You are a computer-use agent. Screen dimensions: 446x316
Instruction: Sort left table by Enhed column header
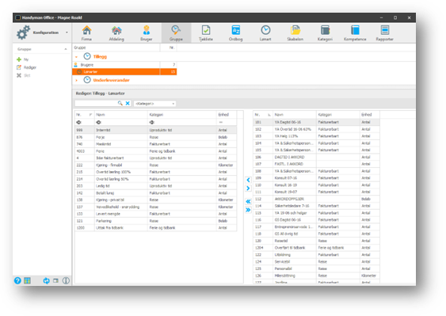click(x=227, y=115)
